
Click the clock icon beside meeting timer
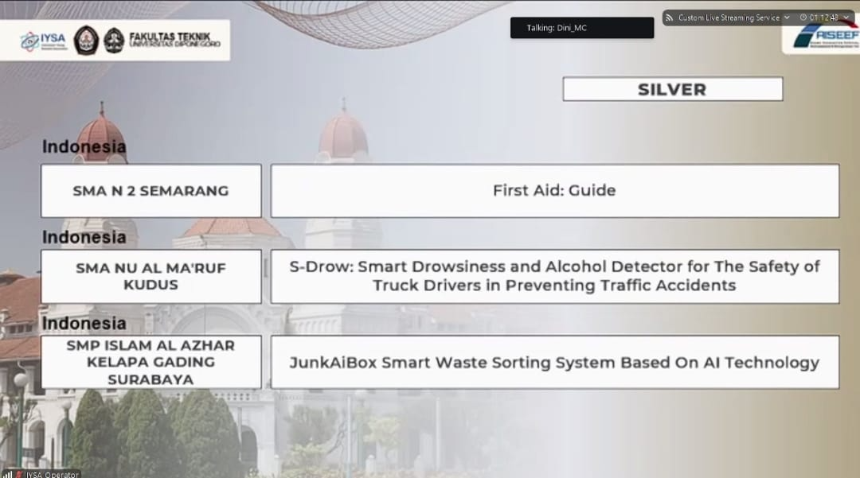click(x=803, y=17)
